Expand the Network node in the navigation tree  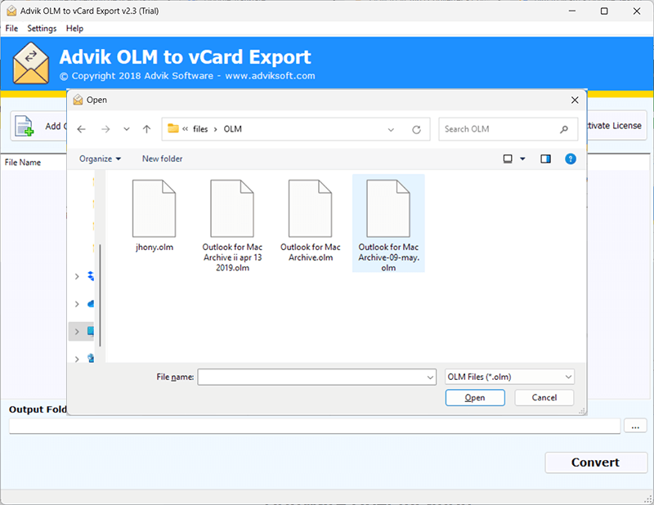[x=77, y=359]
